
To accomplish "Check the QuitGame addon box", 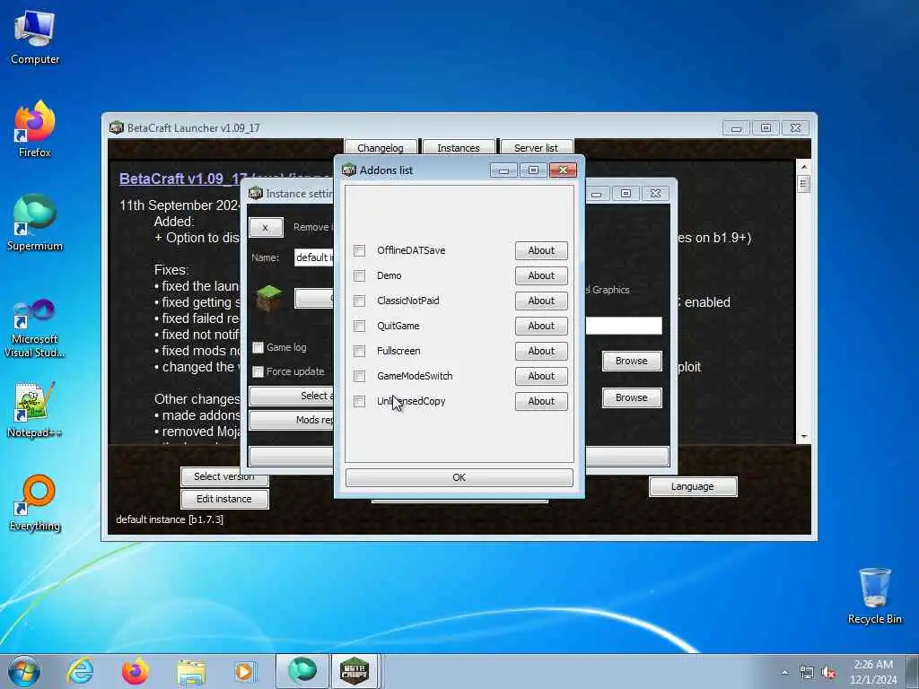I will [359, 327].
